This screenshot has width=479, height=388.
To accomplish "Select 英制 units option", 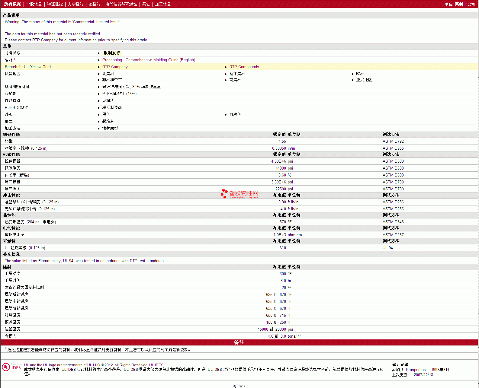I will click(x=459, y=4).
